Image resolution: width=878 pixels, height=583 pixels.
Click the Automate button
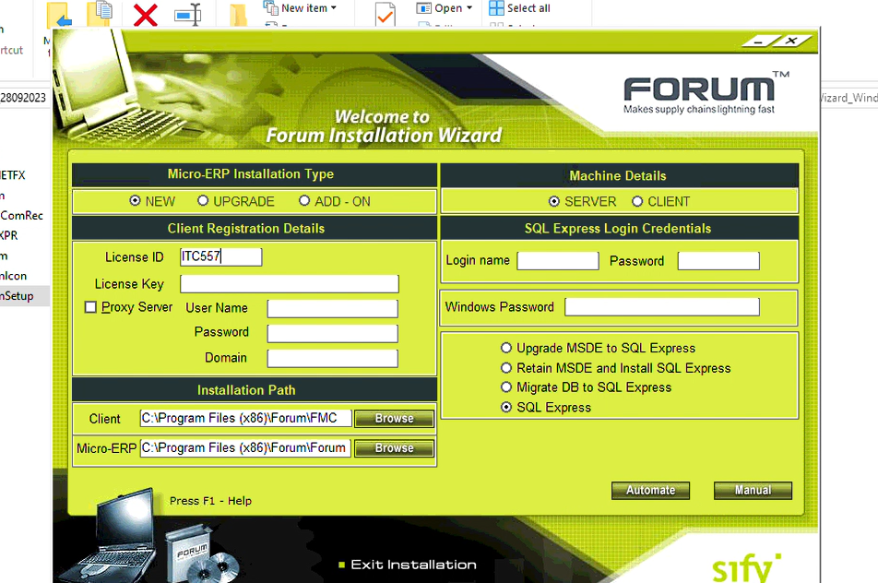pyautogui.click(x=651, y=490)
